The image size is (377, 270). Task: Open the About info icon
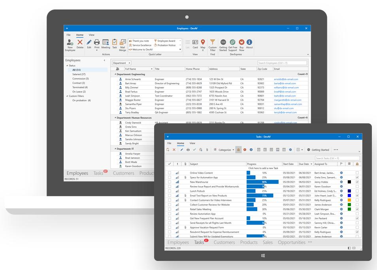(249, 42)
